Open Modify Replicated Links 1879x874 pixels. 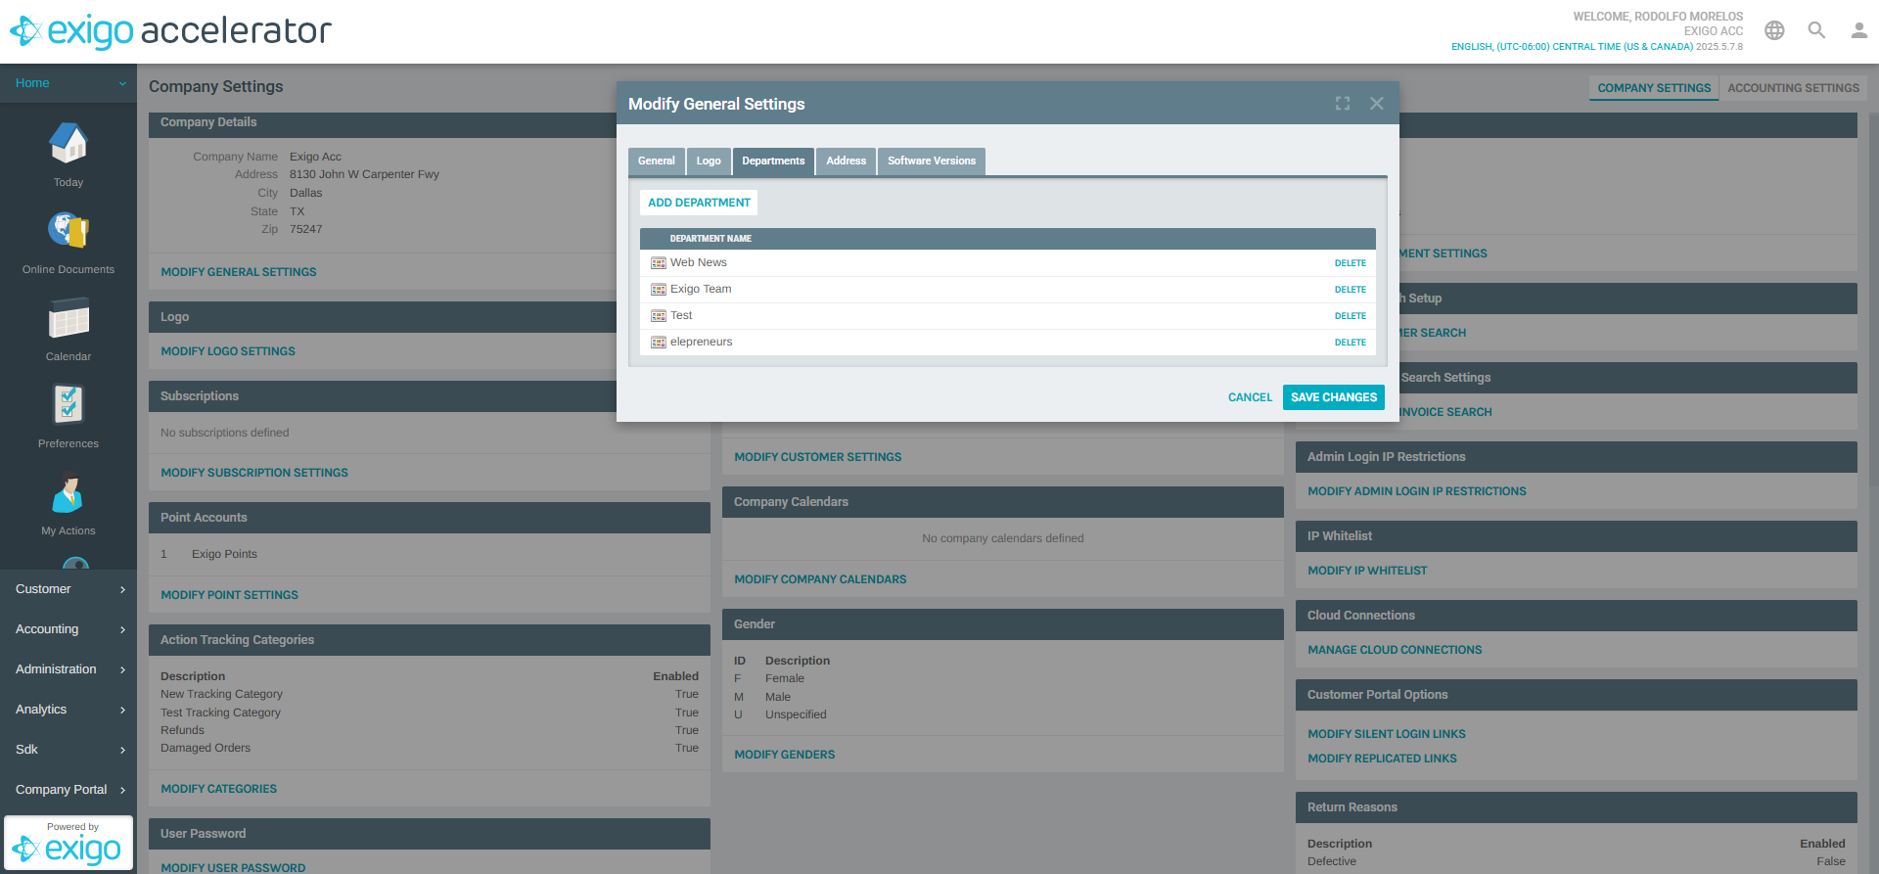click(1382, 759)
